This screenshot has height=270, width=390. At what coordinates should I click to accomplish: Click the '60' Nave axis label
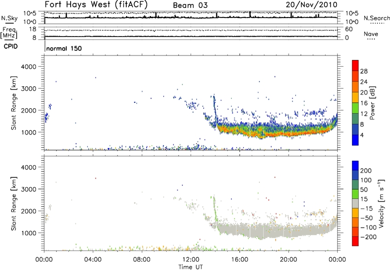[x=349, y=29]
